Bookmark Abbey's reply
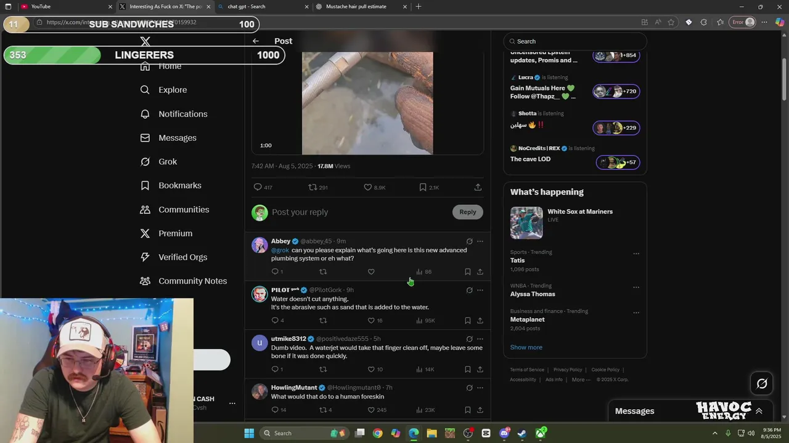This screenshot has width=789, height=443. point(468,271)
